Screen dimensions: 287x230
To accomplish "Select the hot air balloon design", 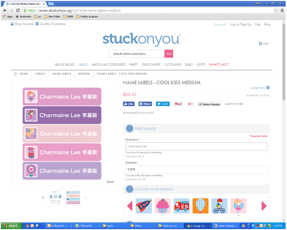I will [x=200, y=206].
